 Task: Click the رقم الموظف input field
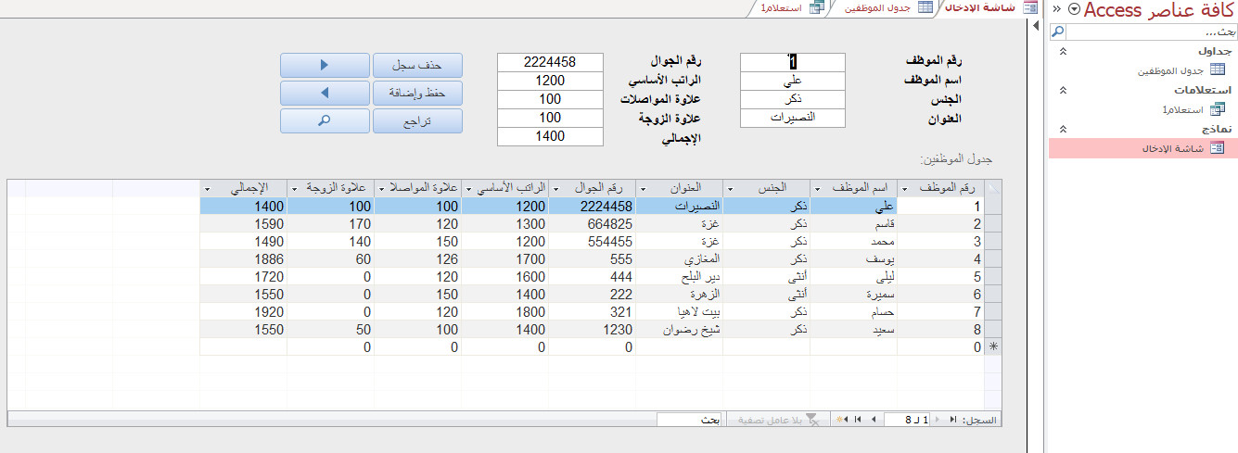pyautogui.click(x=793, y=62)
